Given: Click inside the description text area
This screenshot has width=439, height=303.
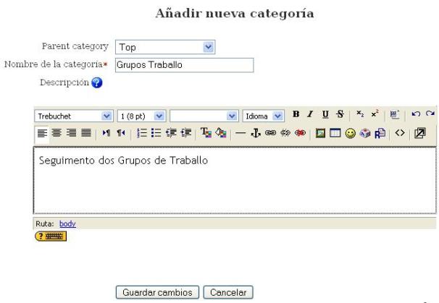Looking at the screenshot, I should click(235, 180).
